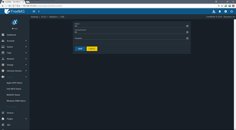Click the Network icon in sidebar
This screenshot has height=130, width=236.
3,59
